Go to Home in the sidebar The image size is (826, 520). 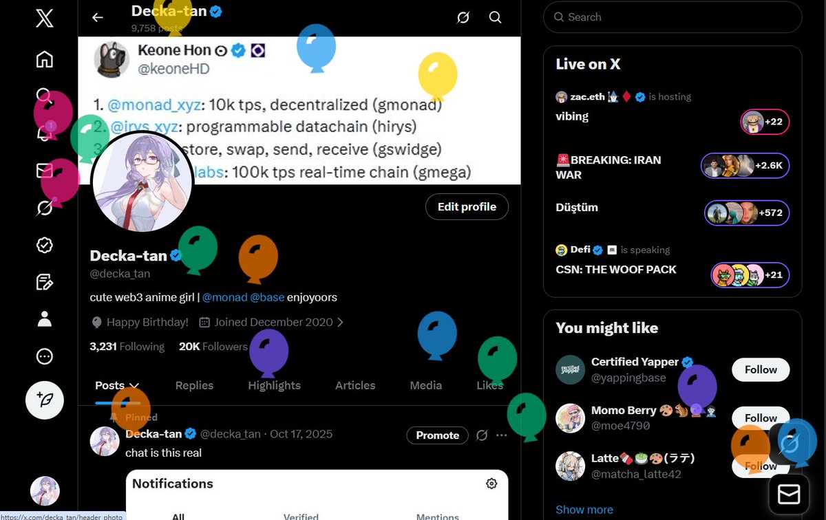tap(44, 59)
